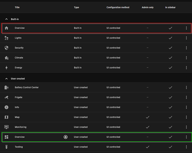Viewport: 192px width, 153px height.
Task: Sort by Configuration method column header
Action: [x=118, y=7]
